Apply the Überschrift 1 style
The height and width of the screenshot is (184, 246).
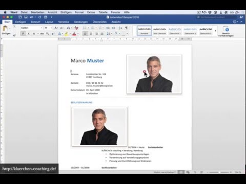tap(175, 31)
